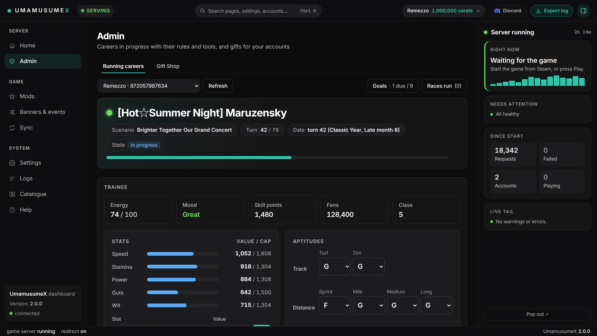Click the request activity bar chart
Image resolution: width=597 pixels, height=336 pixels.
tap(537, 81)
